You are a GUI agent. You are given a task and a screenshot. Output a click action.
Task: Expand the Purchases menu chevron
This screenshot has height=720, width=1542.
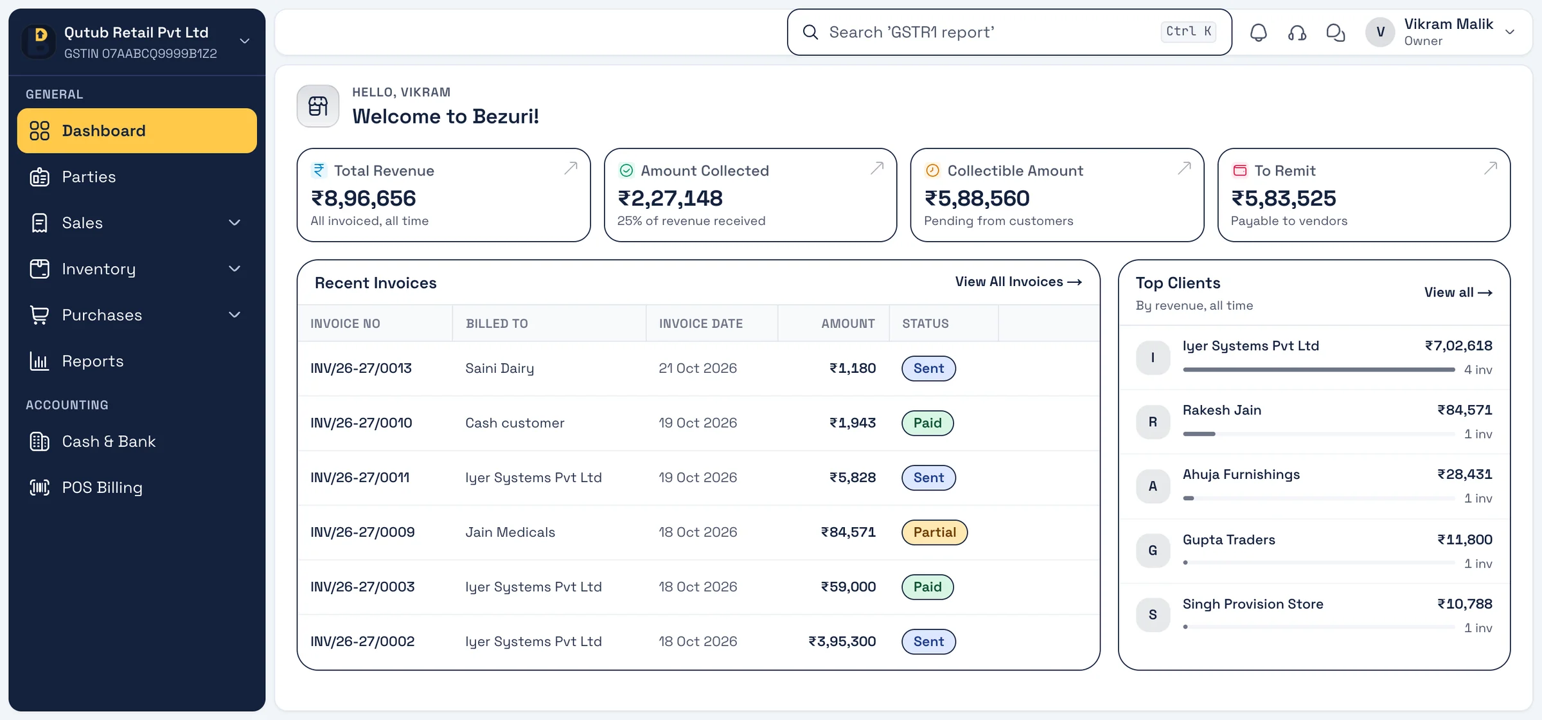[x=235, y=315]
